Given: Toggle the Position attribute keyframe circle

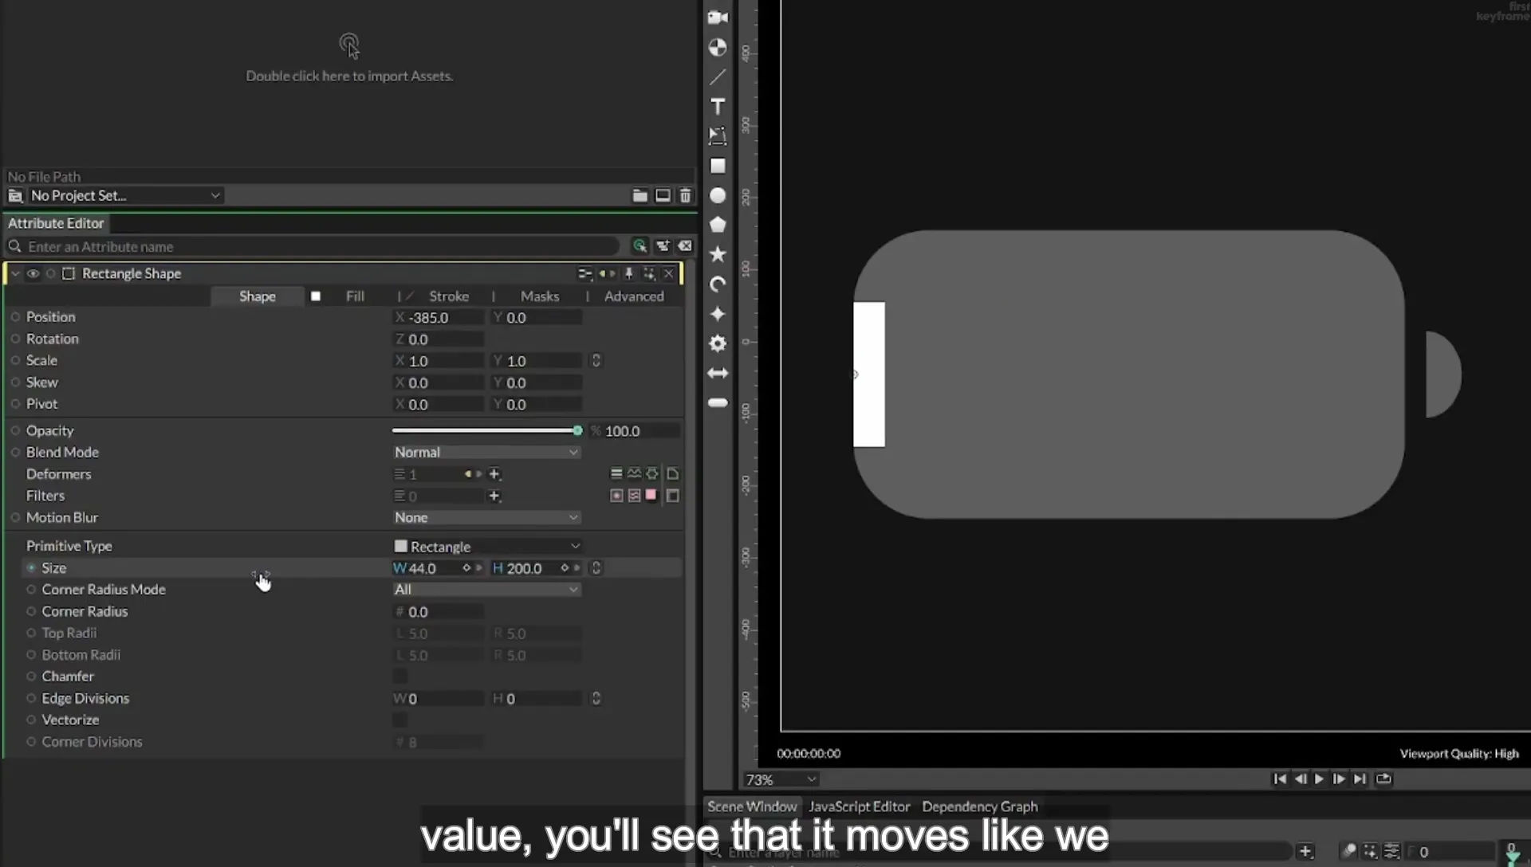Looking at the screenshot, I should (x=15, y=317).
